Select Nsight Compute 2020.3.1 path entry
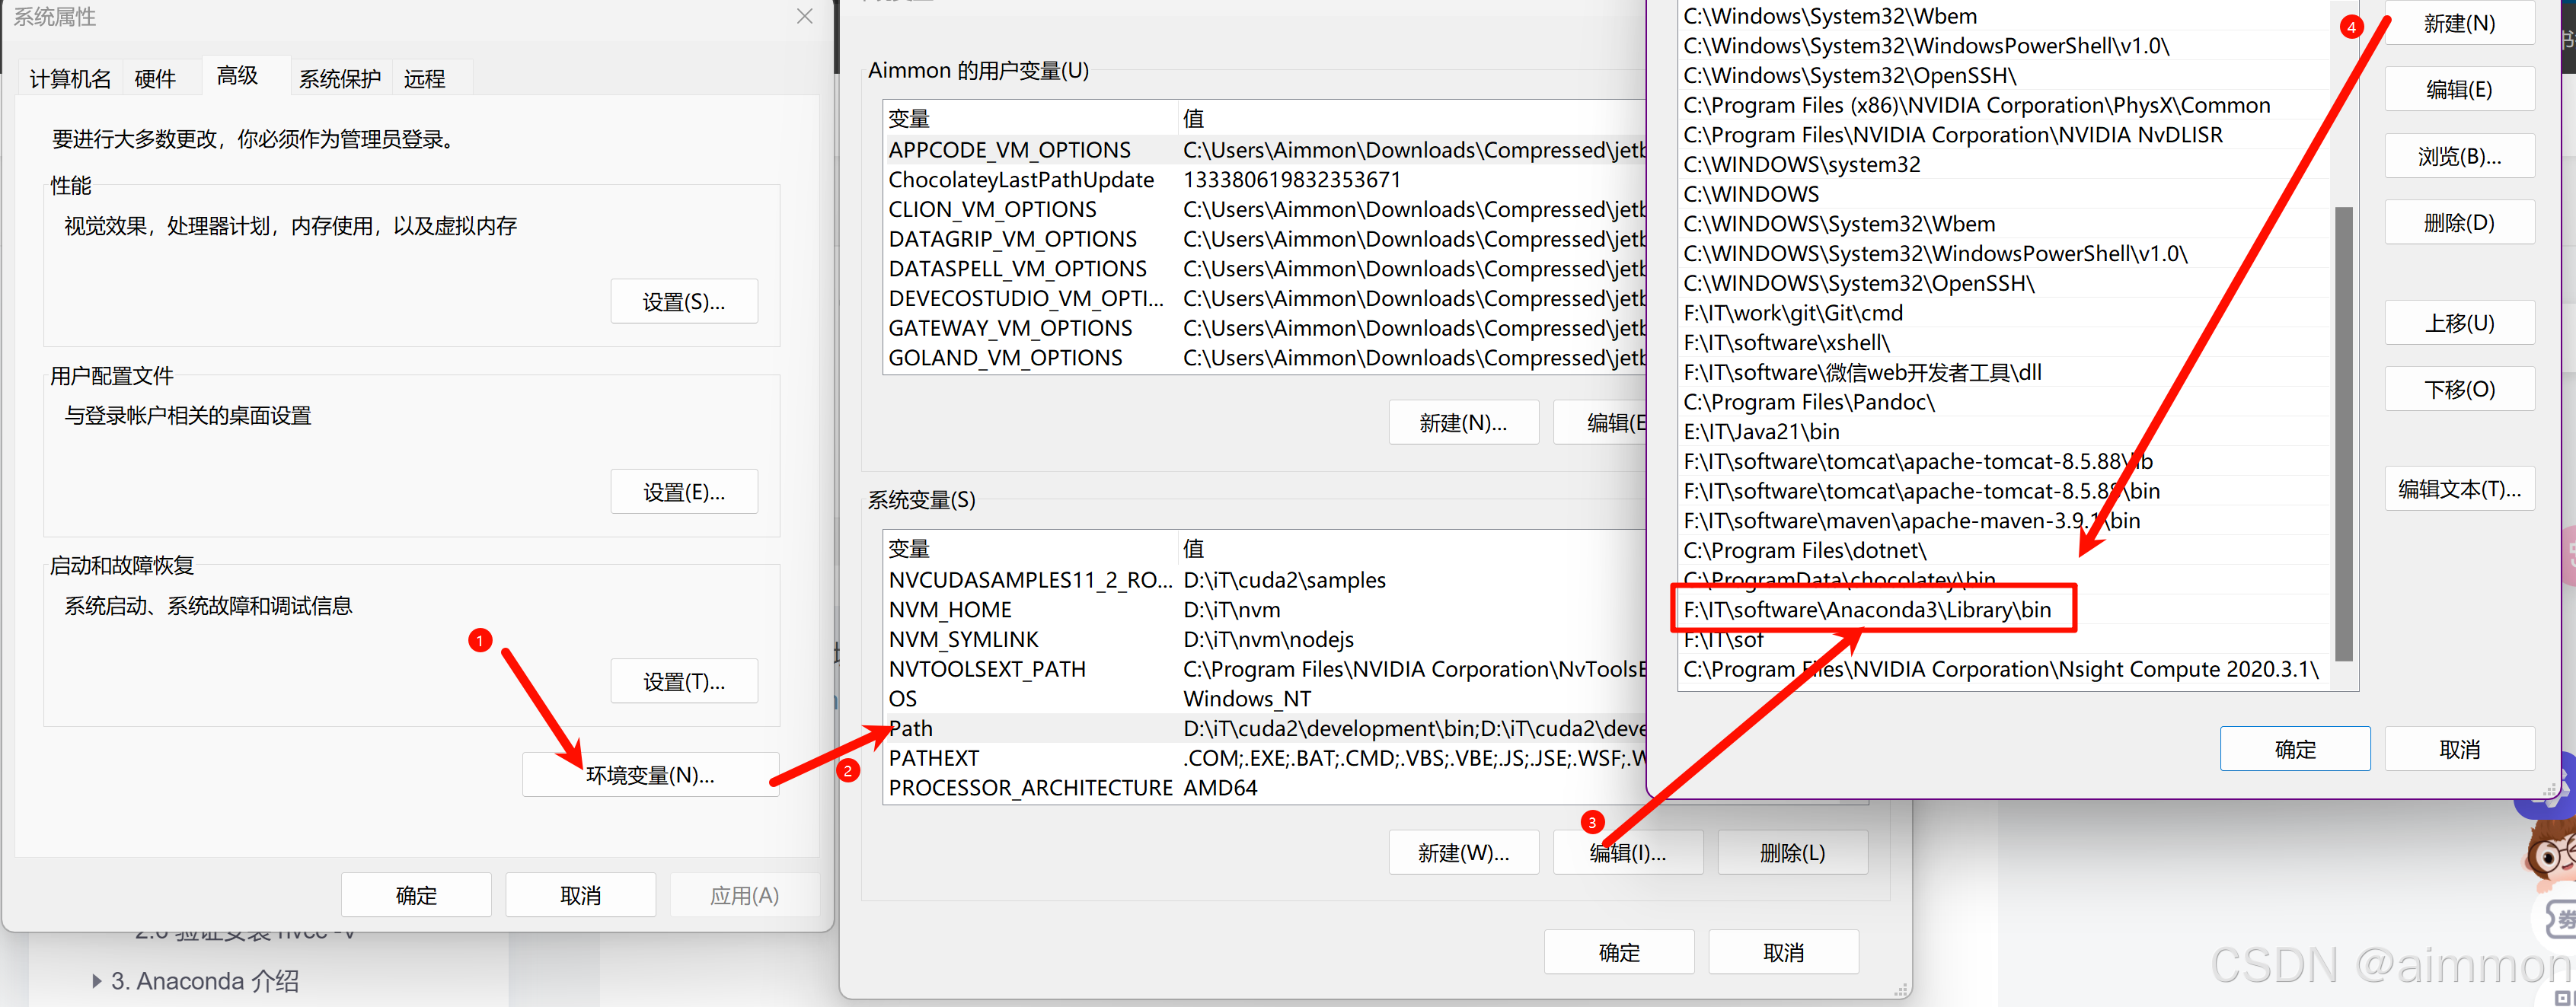This screenshot has height=1007, width=2576. pos(2005,669)
